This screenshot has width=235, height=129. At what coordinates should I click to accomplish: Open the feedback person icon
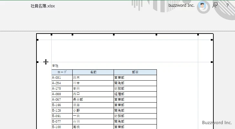[215, 5]
